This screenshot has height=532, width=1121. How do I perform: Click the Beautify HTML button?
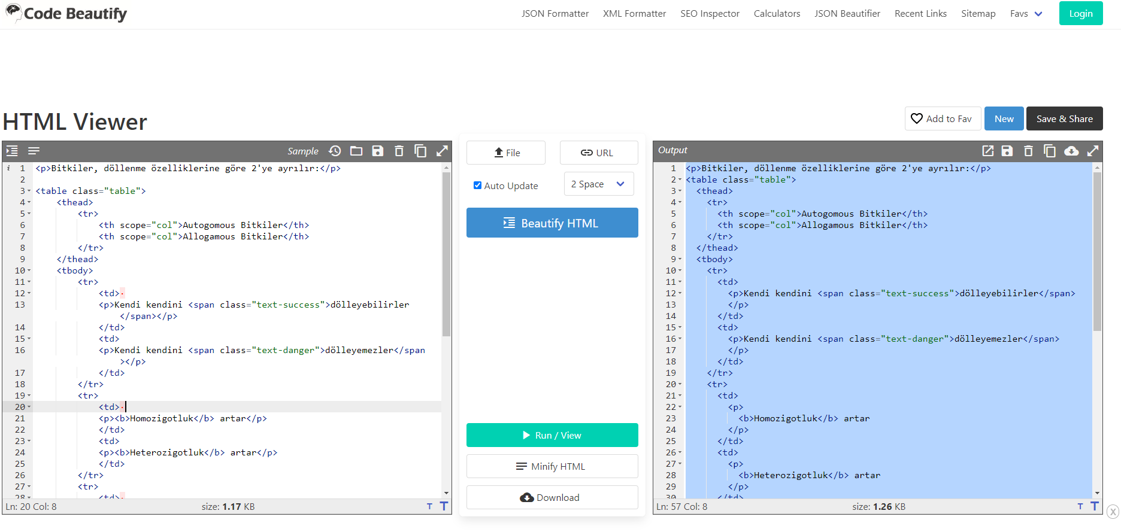pos(552,223)
